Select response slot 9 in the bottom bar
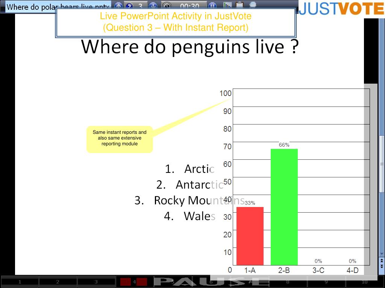The width and height of the screenshot is (385, 288). pos(326,282)
